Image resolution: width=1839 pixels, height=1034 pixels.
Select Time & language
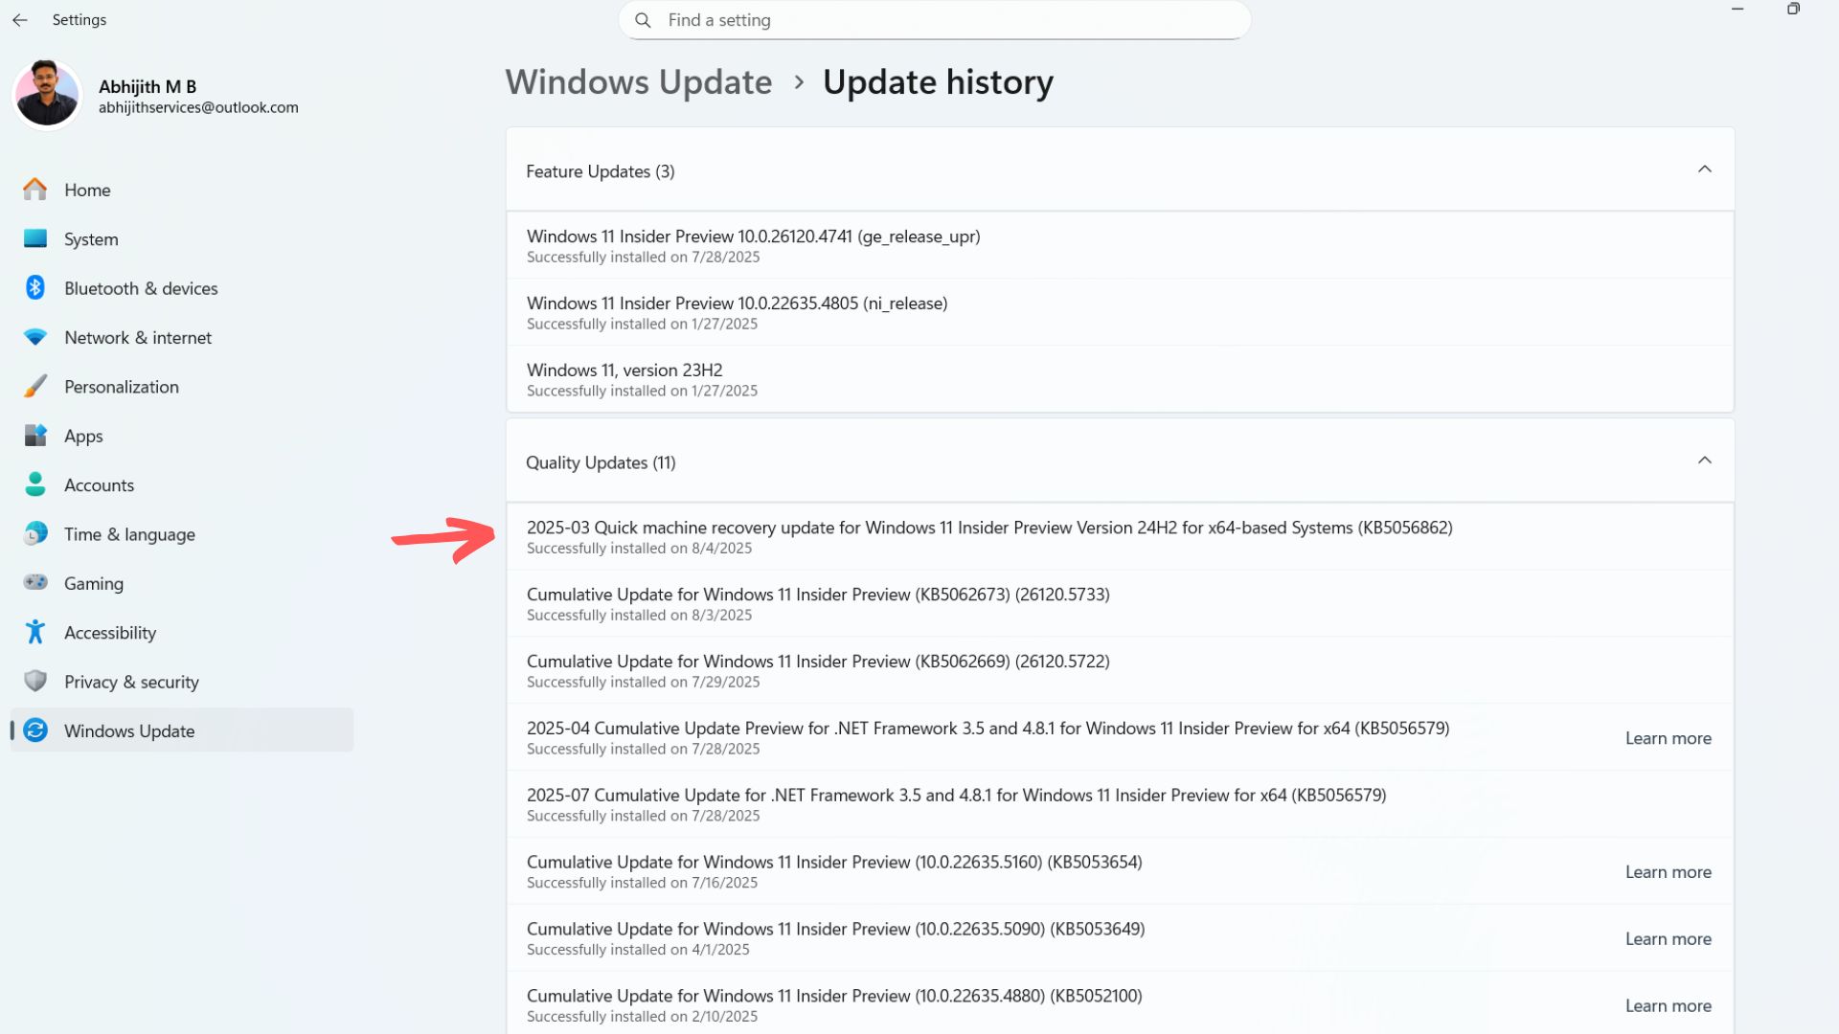tap(182, 534)
